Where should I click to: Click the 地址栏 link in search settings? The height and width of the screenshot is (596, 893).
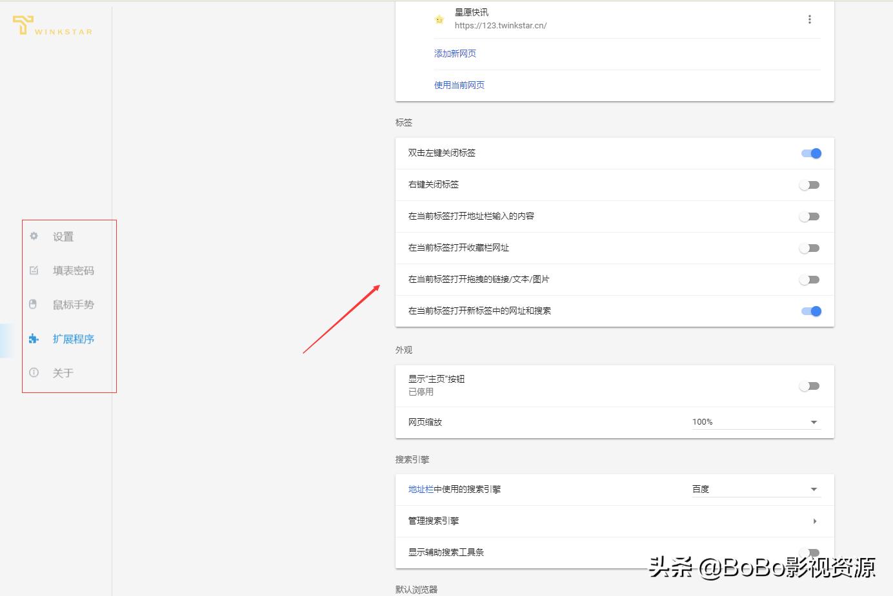(x=416, y=489)
